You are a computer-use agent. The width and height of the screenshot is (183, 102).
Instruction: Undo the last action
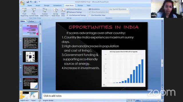(x=31, y=2)
